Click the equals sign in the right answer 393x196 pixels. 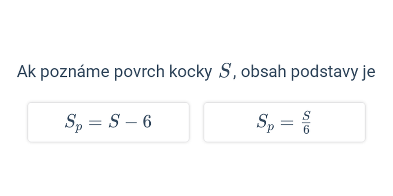pos(286,122)
